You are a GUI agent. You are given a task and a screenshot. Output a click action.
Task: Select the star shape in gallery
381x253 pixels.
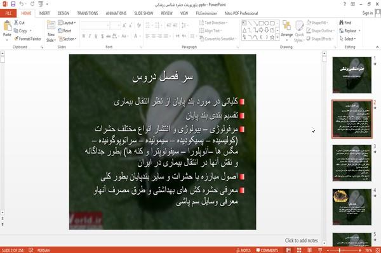[272, 37]
